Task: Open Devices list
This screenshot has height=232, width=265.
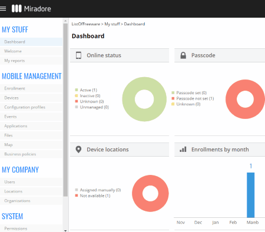Action: tap(31, 98)
